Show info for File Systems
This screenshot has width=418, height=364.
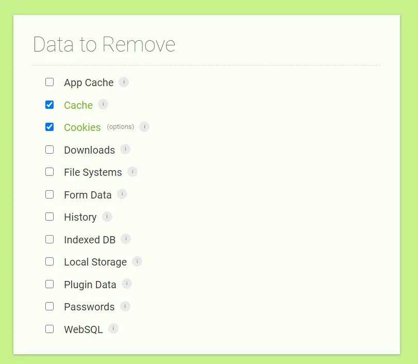click(x=132, y=172)
